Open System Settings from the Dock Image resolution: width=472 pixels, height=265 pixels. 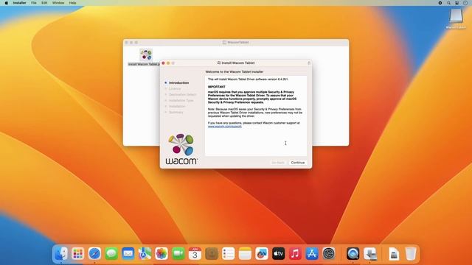[x=329, y=254]
